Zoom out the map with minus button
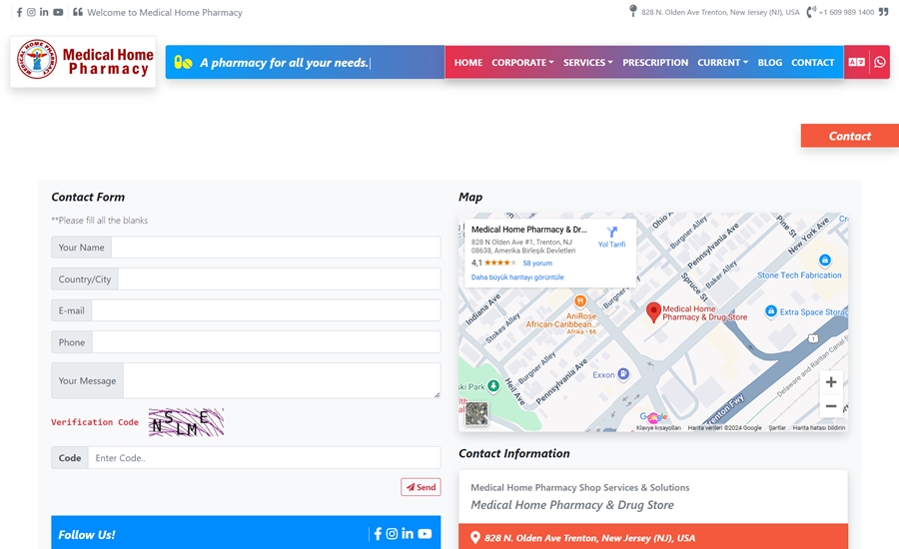The height and width of the screenshot is (549, 899). tap(831, 406)
